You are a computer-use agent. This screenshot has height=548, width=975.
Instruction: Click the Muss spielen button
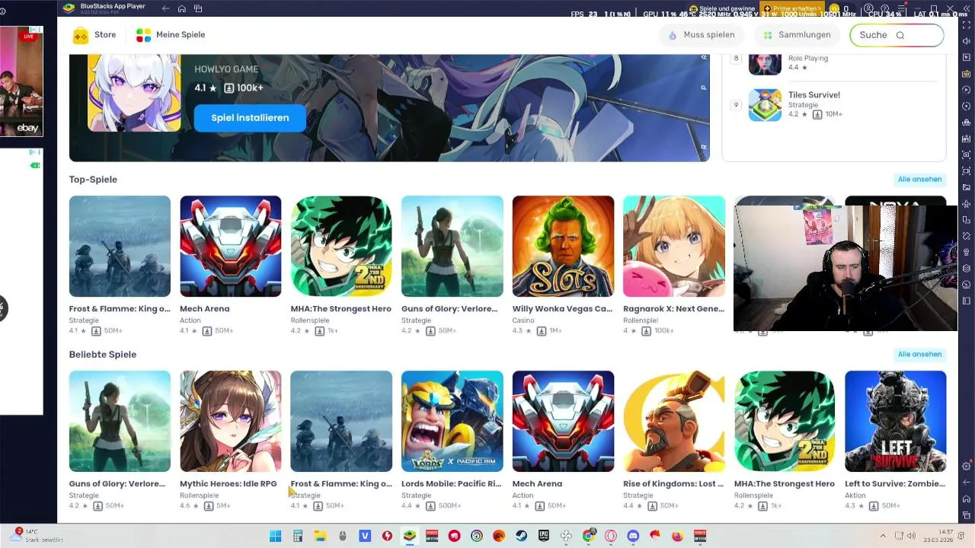click(x=702, y=35)
